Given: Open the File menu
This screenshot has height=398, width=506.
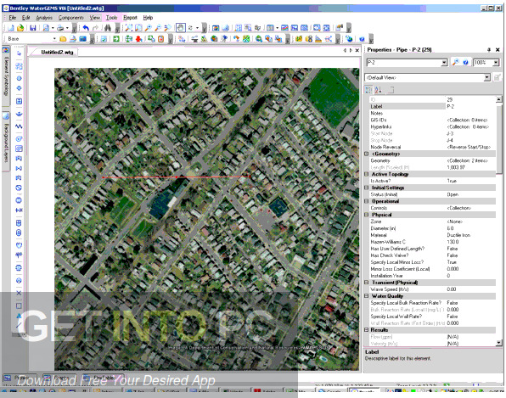Looking at the screenshot, I should (x=13, y=18).
